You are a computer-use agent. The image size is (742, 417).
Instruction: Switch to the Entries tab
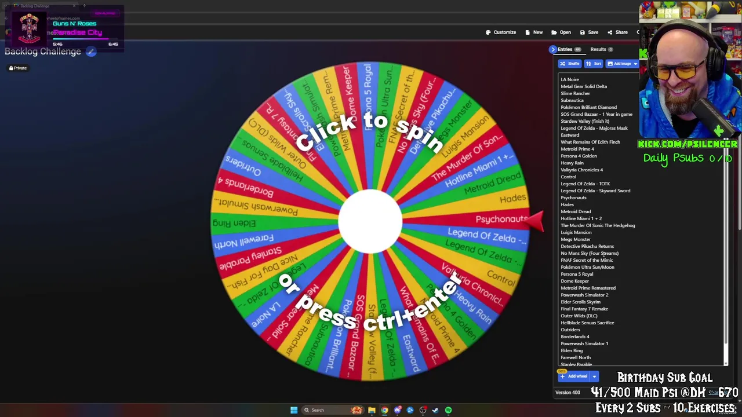(569, 49)
